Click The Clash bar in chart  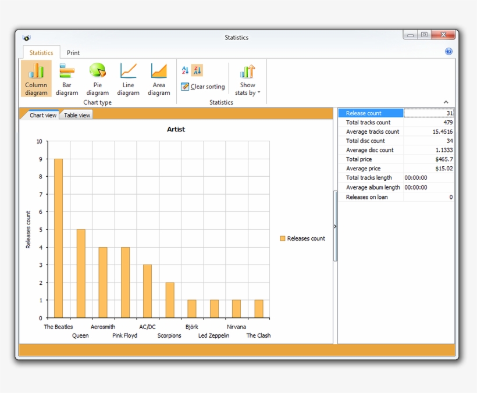pos(259,309)
